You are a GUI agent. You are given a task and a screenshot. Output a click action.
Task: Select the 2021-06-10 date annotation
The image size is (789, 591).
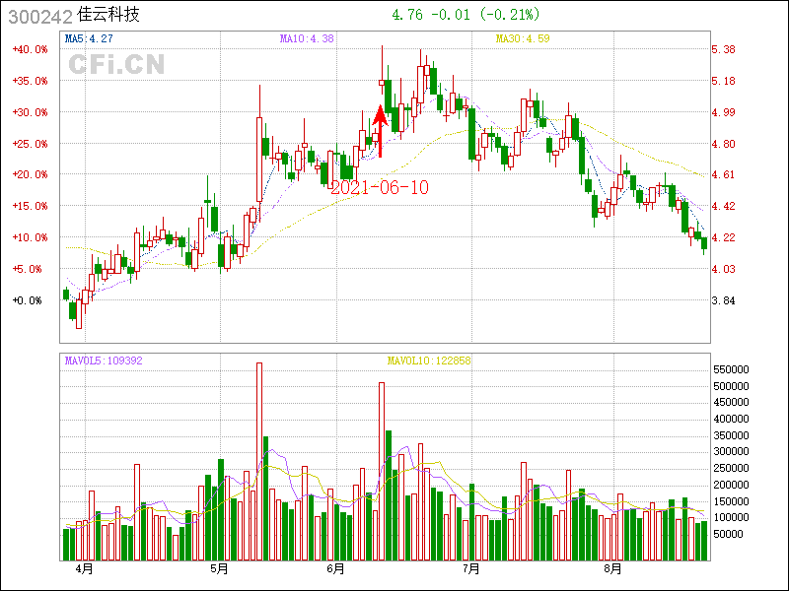(380, 187)
